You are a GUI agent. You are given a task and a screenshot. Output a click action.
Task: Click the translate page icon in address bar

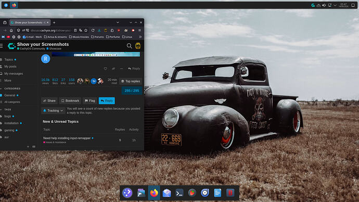81,30
